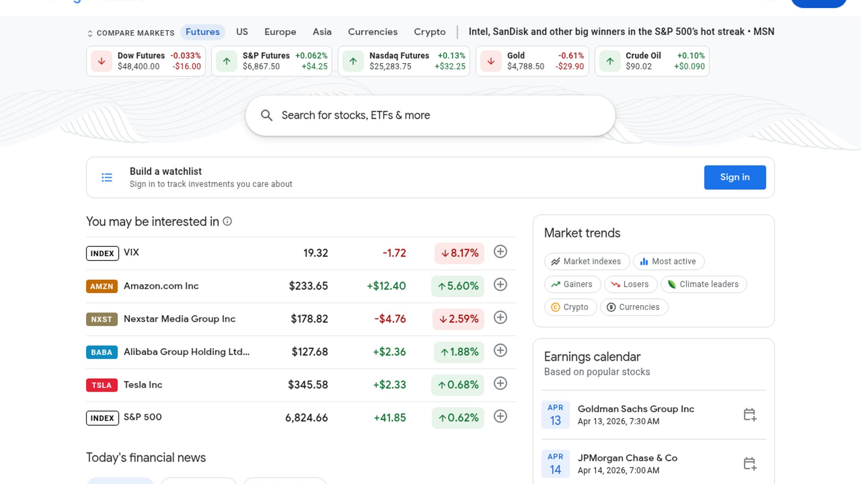Add VIX to watchlist with plus icon

[x=500, y=252]
